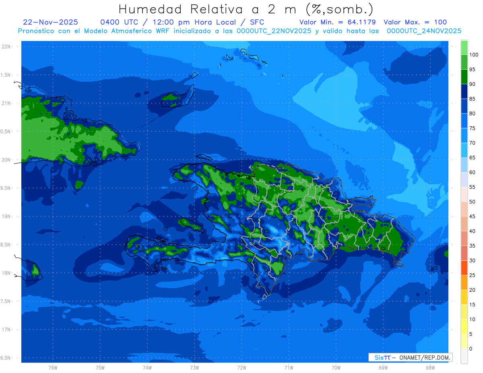Click the '22N' latitude label

coord(6,46)
